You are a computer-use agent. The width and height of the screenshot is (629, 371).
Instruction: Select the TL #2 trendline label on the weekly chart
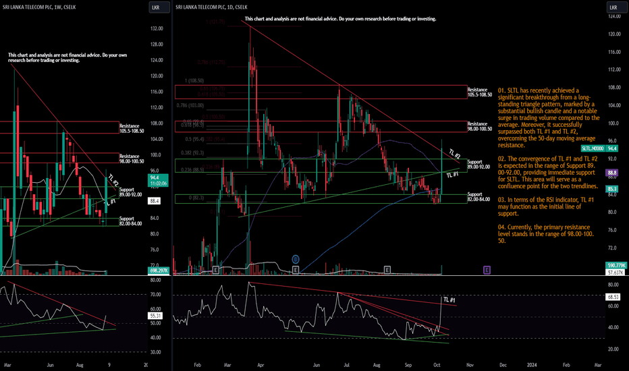click(113, 180)
